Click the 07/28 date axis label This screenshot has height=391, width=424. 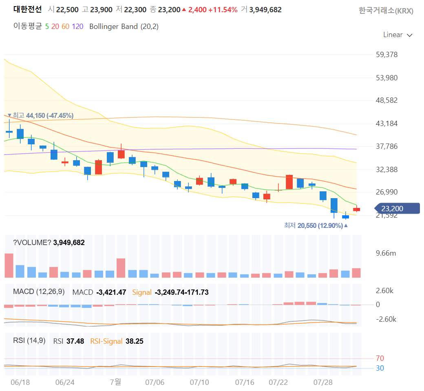[323, 382]
